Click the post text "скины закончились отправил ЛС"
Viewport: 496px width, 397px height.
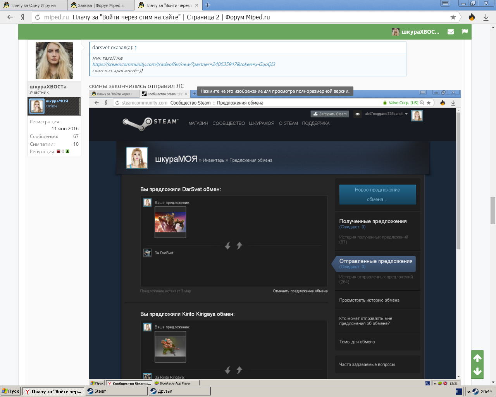pos(136,86)
